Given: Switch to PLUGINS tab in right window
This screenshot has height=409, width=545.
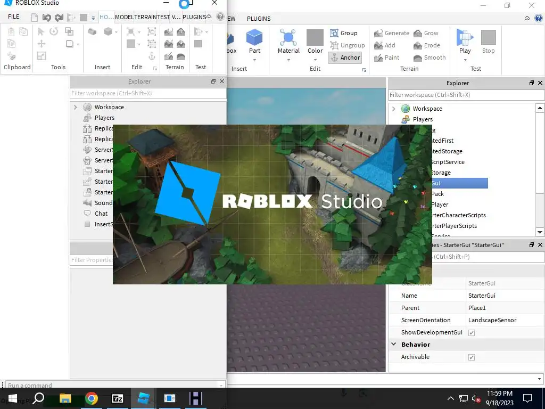Looking at the screenshot, I should (x=259, y=19).
